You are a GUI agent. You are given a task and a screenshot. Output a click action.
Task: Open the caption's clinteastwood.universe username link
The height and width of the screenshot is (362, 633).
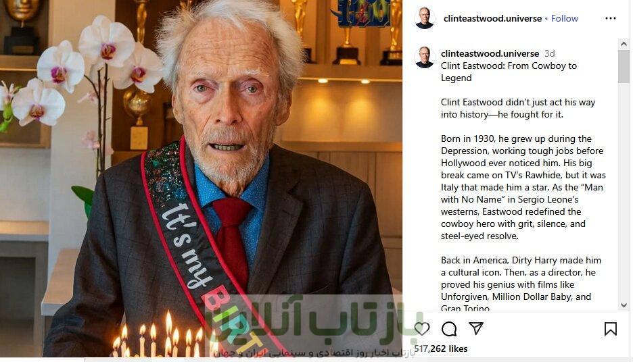[x=490, y=53]
